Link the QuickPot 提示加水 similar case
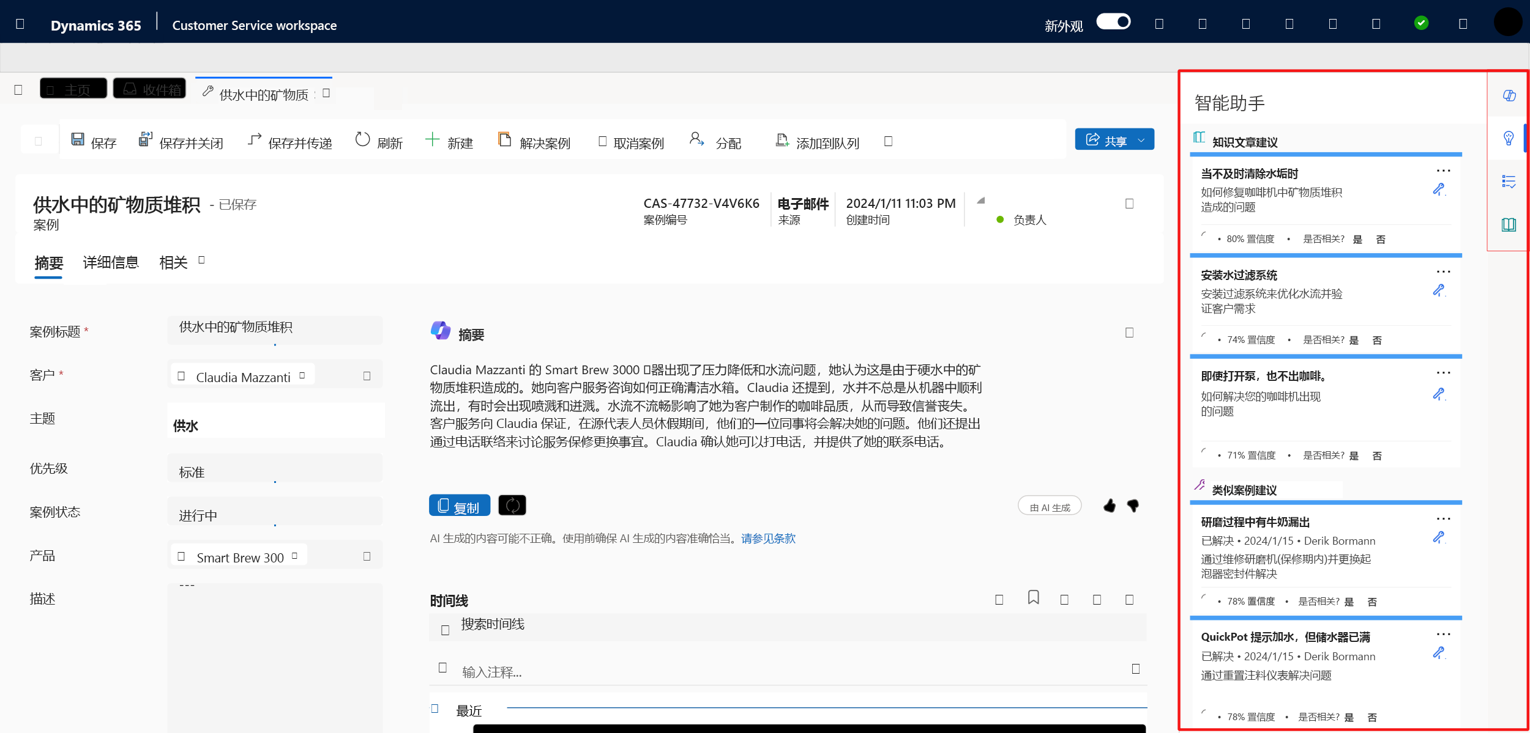Viewport: 1530px width, 733px height. click(1439, 653)
